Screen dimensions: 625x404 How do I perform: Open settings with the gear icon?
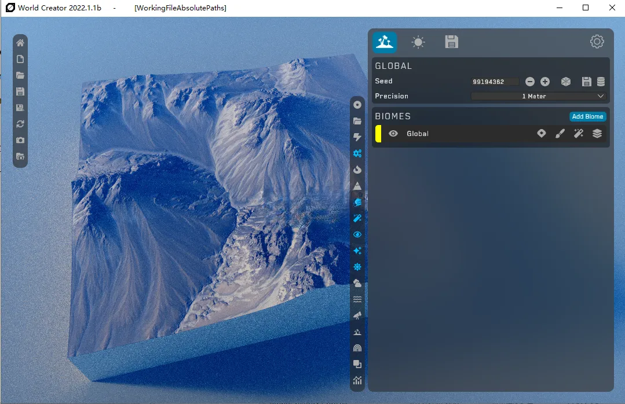[x=597, y=42]
